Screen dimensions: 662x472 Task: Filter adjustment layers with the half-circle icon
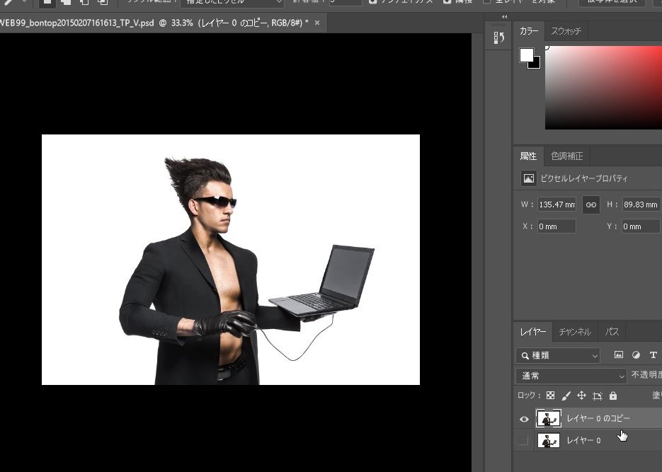click(636, 355)
